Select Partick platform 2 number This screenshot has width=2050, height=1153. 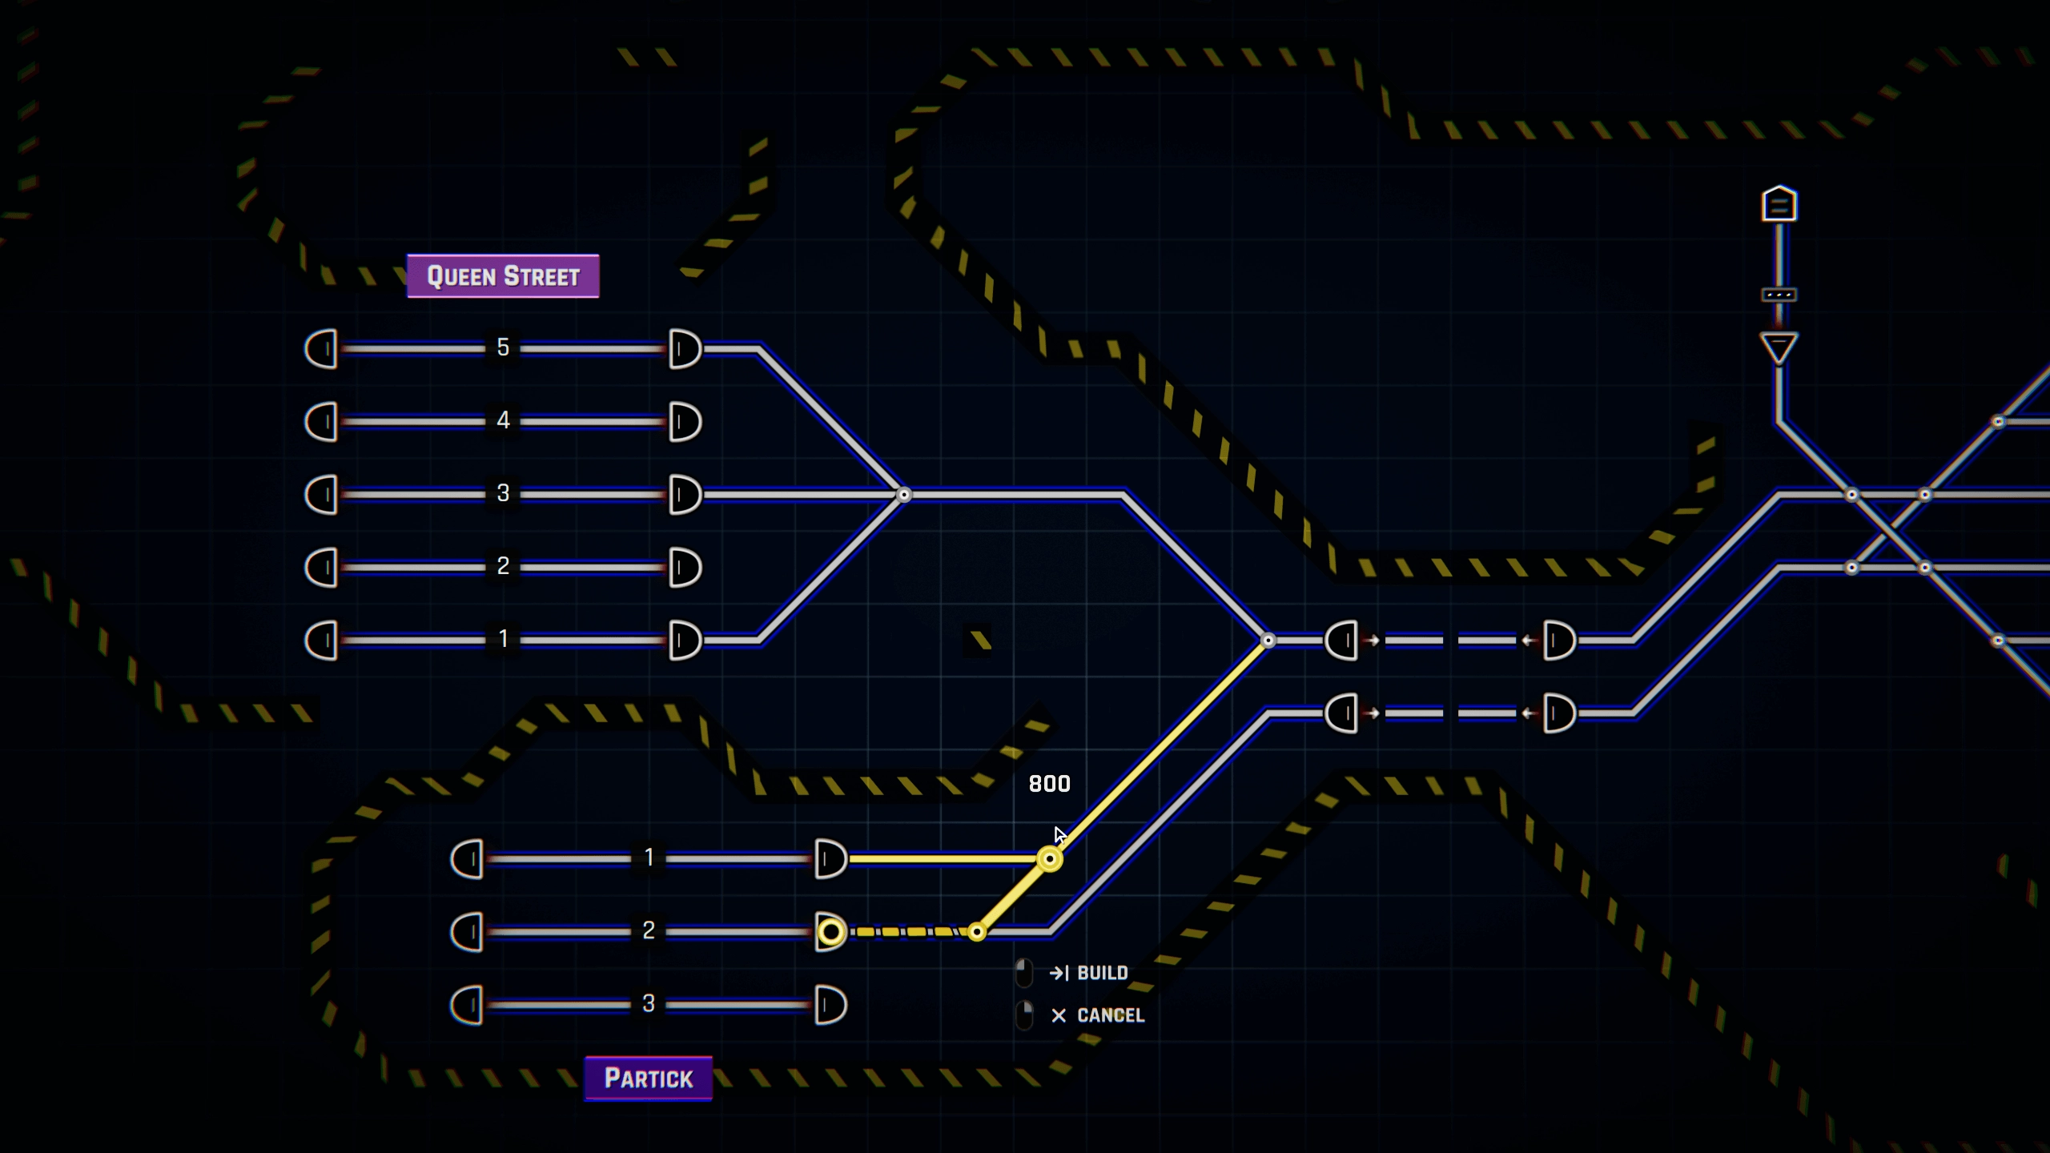click(x=649, y=930)
